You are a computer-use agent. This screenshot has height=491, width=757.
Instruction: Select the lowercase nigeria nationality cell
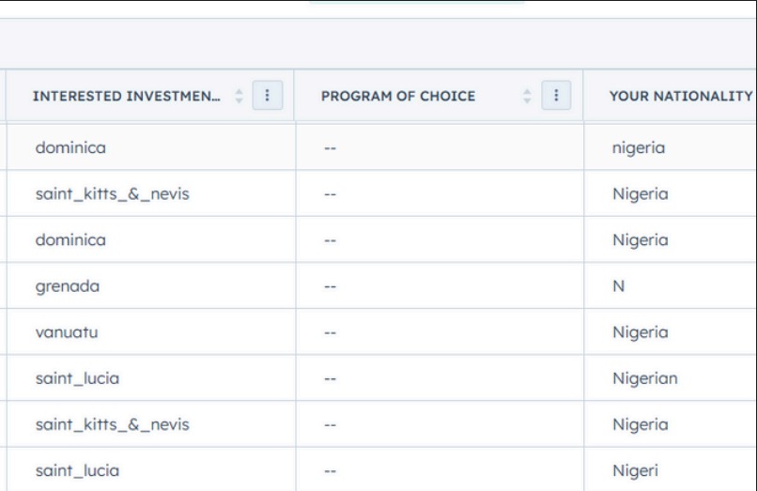(670, 147)
